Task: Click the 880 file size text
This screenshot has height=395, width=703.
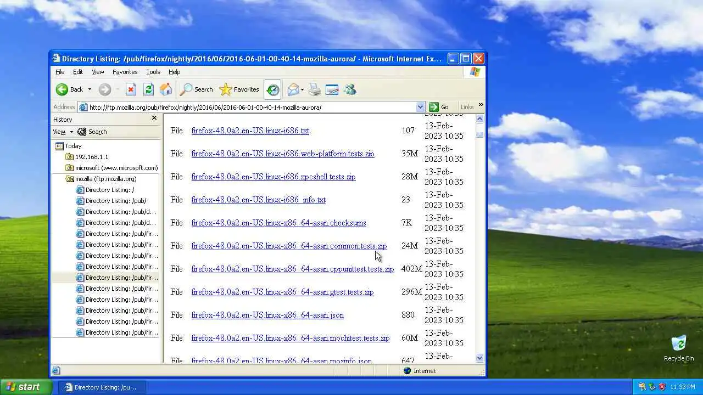Action: tap(408, 315)
